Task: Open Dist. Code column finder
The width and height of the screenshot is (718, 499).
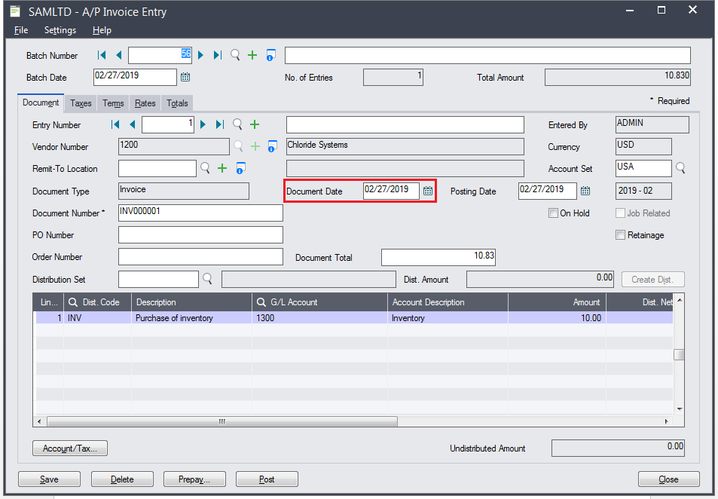Action: coord(73,302)
